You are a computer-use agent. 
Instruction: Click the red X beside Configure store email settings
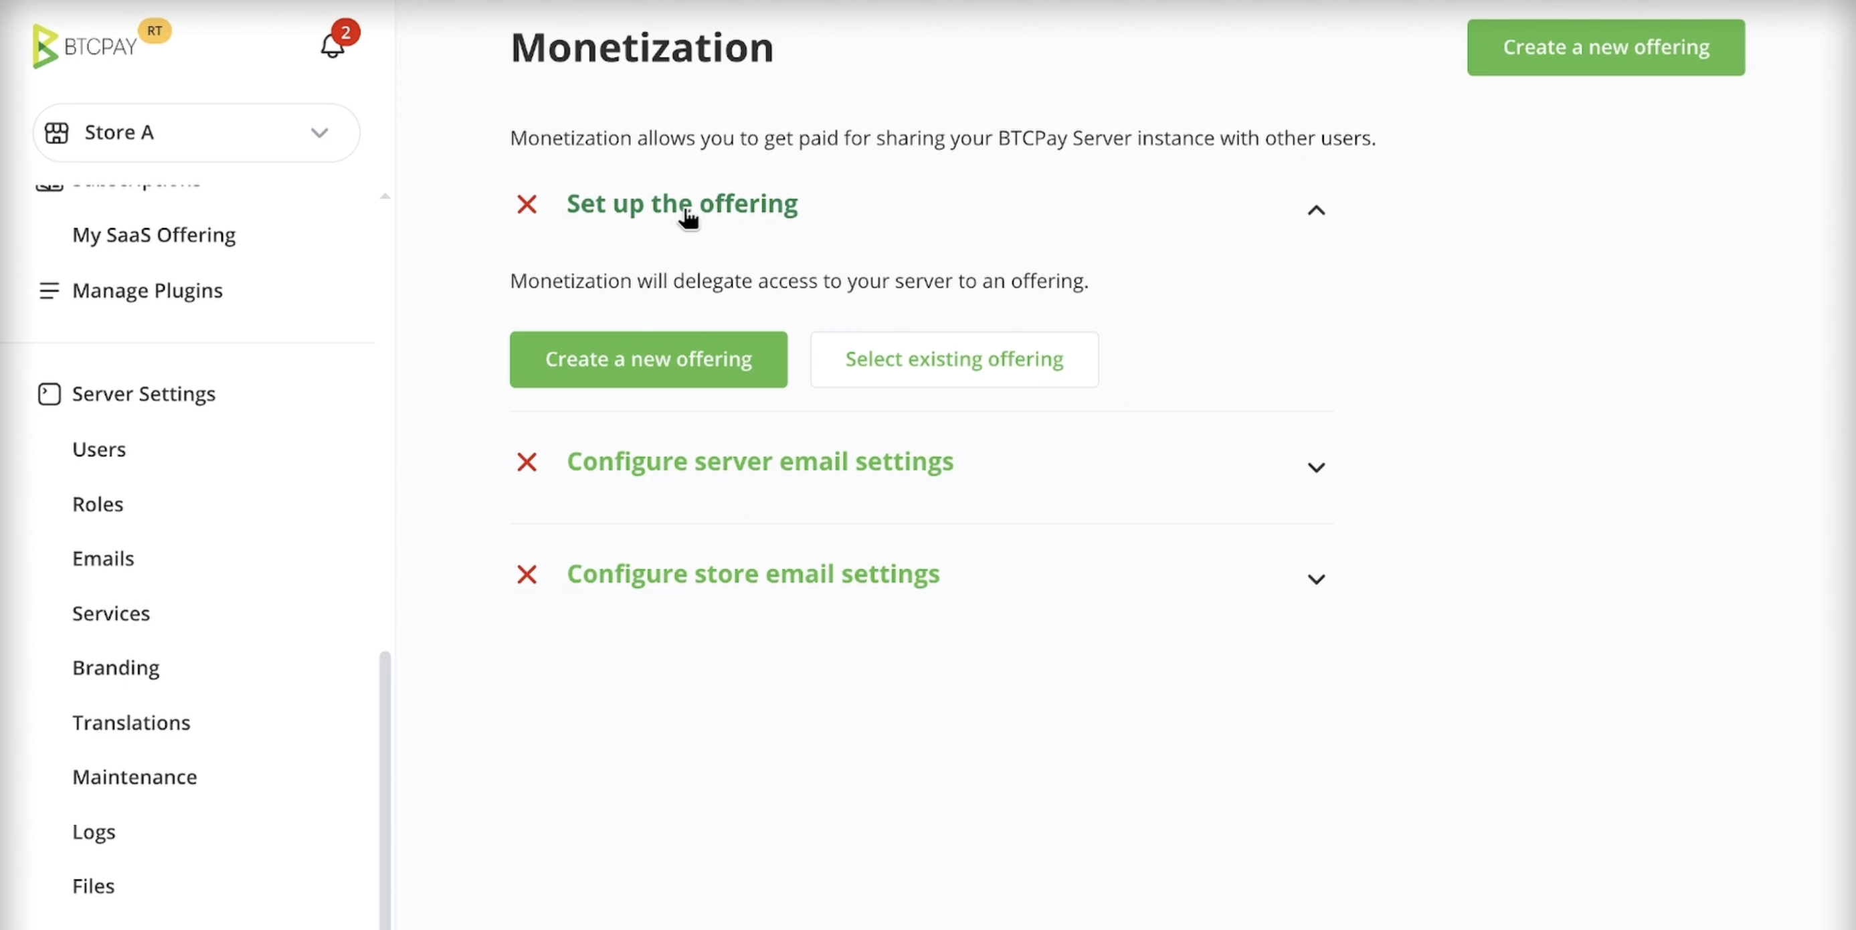527,574
